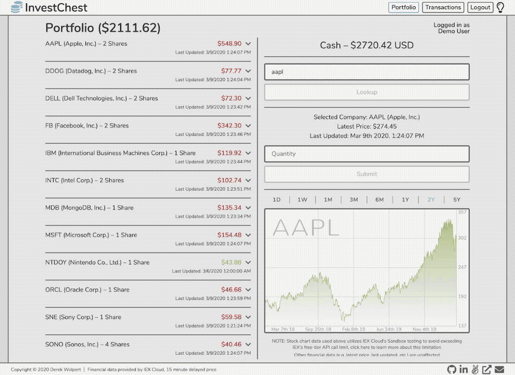Expand the IBM holding row chevron
This screenshot has width=515, height=375.
pyautogui.click(x=248, y=153)
